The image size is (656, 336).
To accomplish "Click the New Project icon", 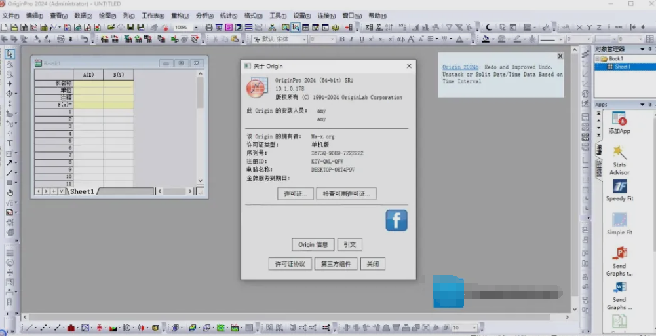I will [4, 28].
